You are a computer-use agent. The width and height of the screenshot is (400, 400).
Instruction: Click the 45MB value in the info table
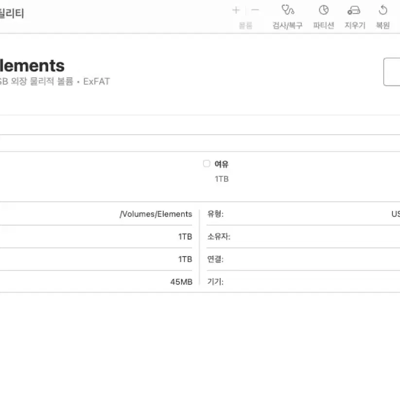pyautogui.click(x=181, y=282)
